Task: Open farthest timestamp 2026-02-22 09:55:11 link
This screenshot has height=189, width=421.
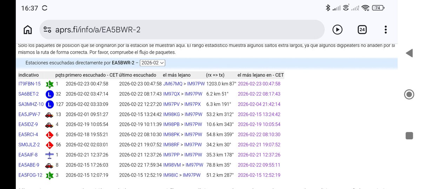Action: [259, 165]
